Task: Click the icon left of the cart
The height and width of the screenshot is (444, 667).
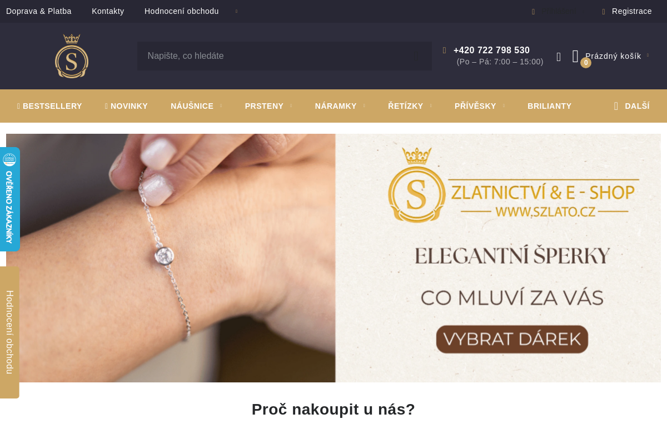Action: point(559,57)
